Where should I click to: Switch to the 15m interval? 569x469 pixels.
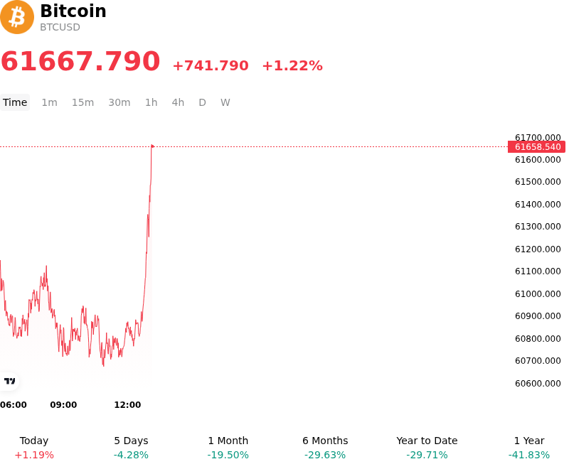point(83,102)
